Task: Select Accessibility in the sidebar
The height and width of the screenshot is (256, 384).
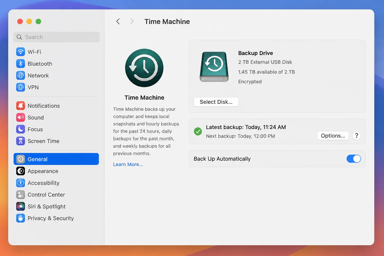Action: click(x=56, y=183)
